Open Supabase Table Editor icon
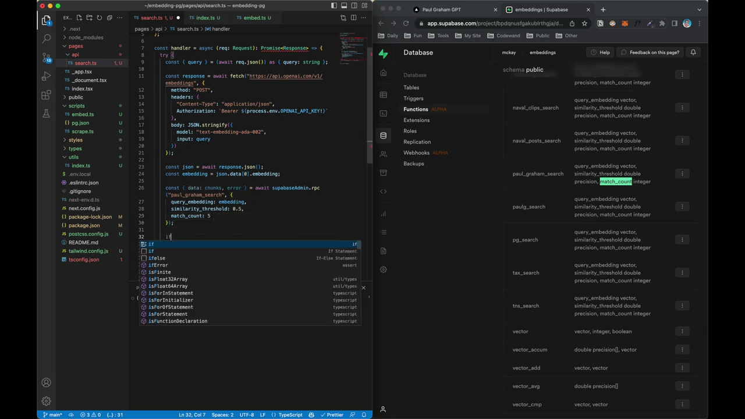This screenshot has height=419, width=745. 383,94
